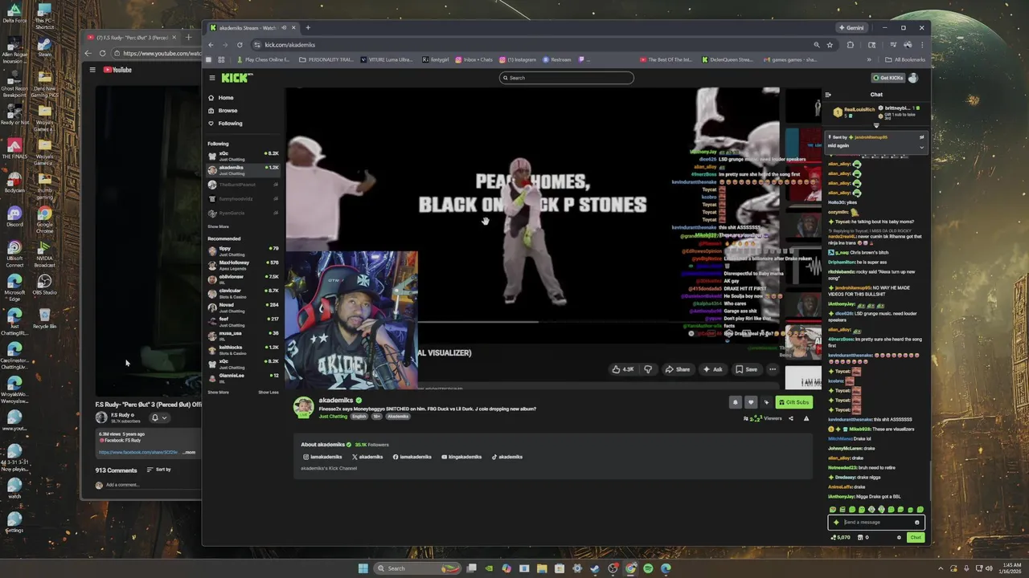Image resolution: width=1029 pixels, height=578 pixels.
Task: Open Spotify from the taskbar
Action: tap(648, 568)
